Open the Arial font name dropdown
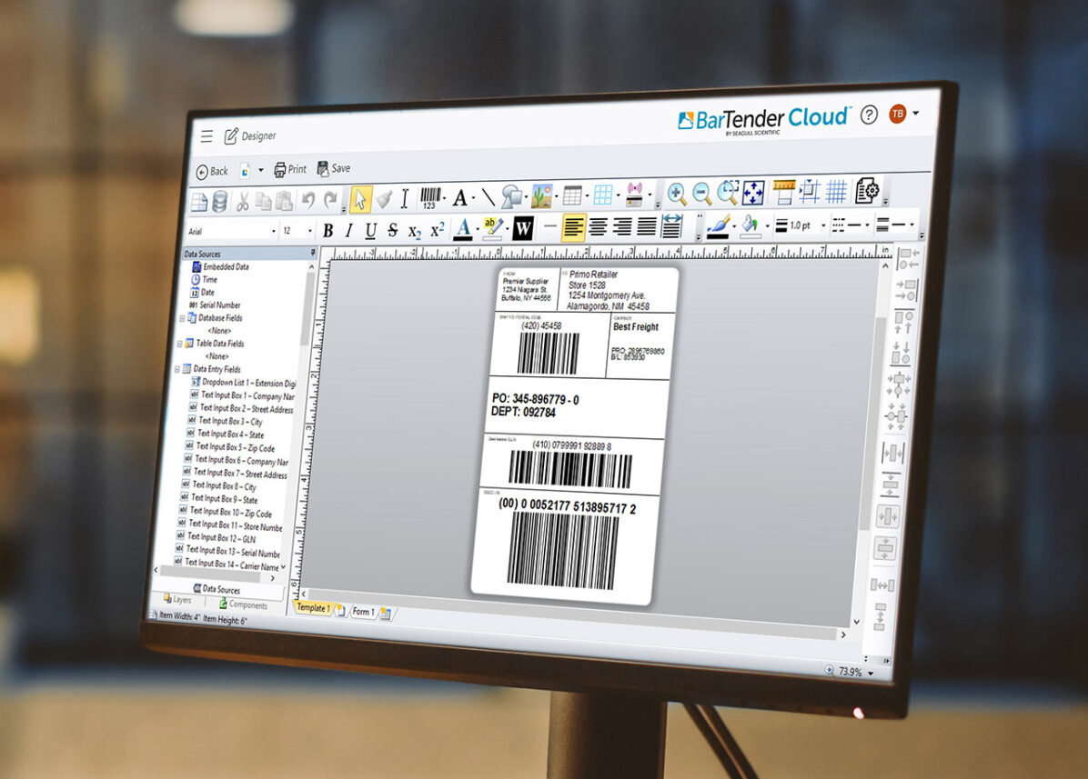This screenshot has width=1088, height=779. click(273, 232)
